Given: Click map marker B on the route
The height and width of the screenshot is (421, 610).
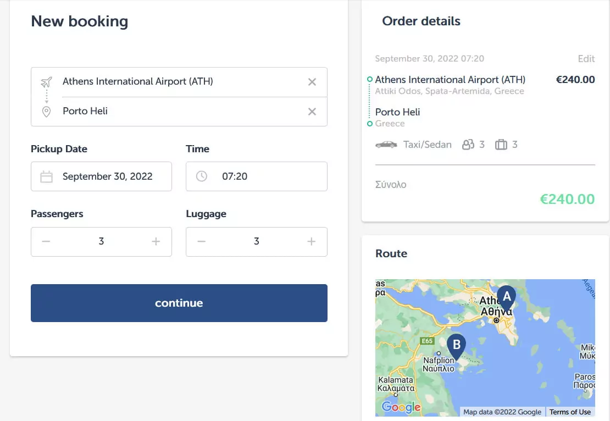Looking at the screenshot, I should pos(456,346).
